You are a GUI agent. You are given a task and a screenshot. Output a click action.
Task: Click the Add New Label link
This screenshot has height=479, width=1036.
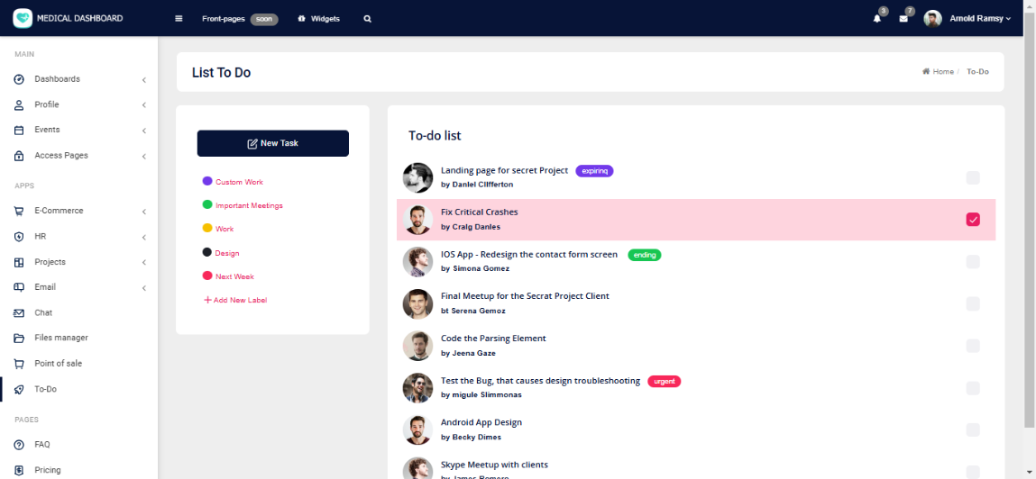coord(235,300)
